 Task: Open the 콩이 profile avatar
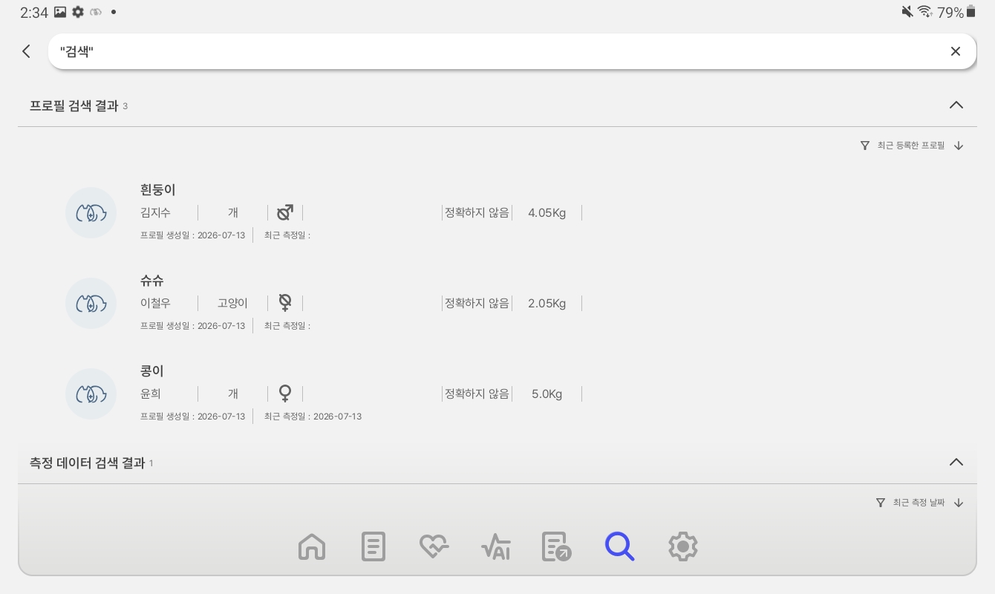(x=91, y=394)
